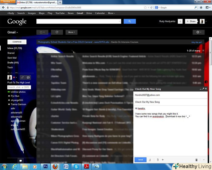
Task: Open the chat status dropdown arrow
Action: click(x=16, y=78)
